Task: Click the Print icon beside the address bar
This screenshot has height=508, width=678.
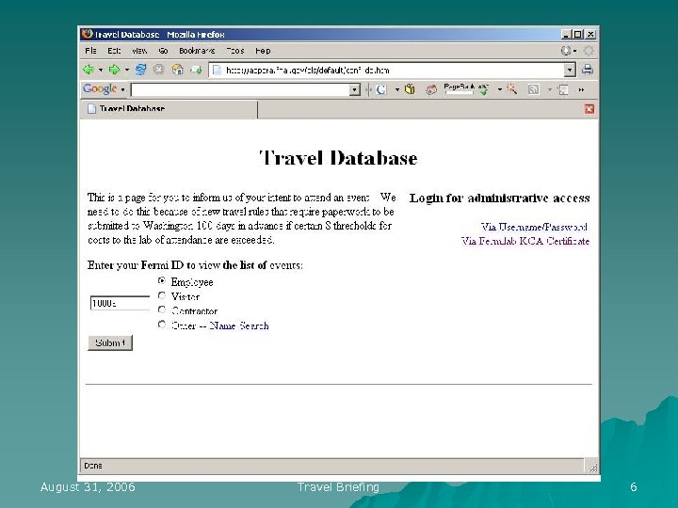Action: click(x=588, y=69)
